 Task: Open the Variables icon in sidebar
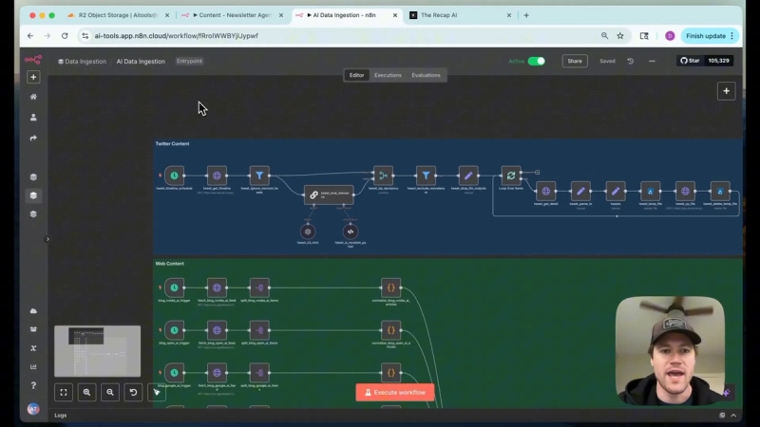point(33,348)
